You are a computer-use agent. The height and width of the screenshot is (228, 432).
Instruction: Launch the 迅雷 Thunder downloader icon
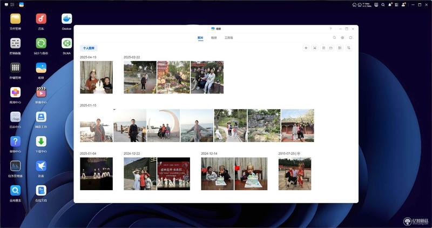(x=41, y=166)
